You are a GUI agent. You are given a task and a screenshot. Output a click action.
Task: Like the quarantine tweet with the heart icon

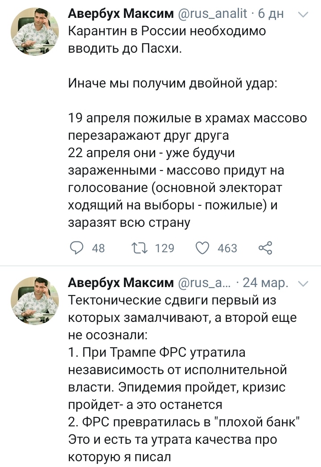coord(203,248)
